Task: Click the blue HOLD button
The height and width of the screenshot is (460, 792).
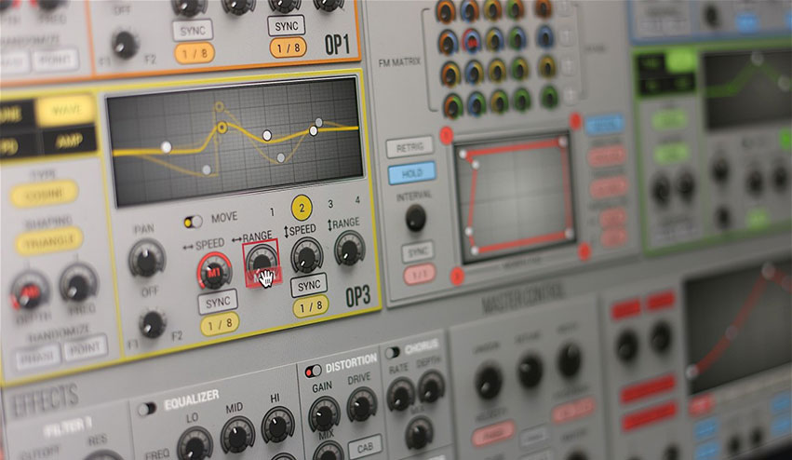Action: click(411, 173)
